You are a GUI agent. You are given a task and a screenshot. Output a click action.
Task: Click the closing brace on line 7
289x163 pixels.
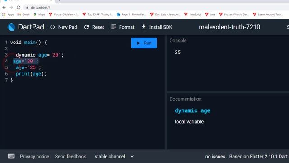(x=12, y=80)
